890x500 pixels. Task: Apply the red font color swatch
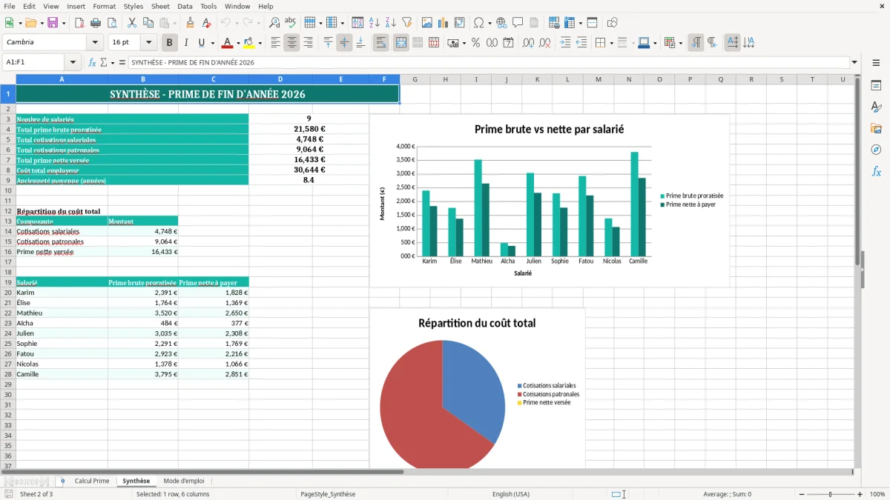(228, 43)
